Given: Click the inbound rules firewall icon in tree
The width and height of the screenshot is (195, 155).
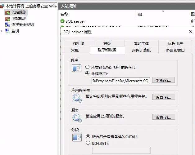Looking at the screenshot, I should pyautogui.click(x=7, y=12).
